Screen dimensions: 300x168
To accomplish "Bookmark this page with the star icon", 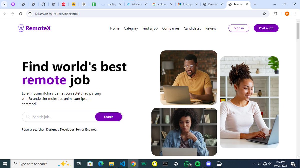I will tap(264, 14).
